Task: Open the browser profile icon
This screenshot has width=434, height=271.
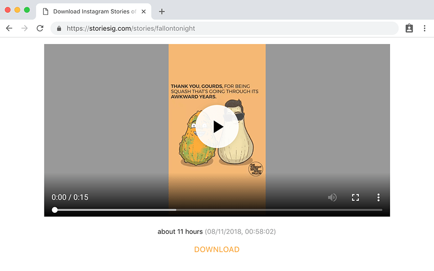Action: point(409,28)
